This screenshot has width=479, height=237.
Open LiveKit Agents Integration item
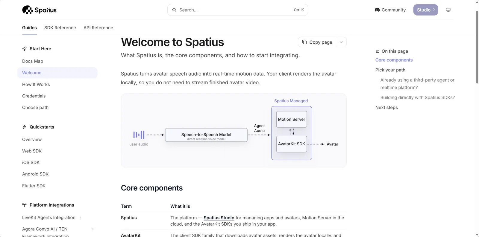[49, 218]
